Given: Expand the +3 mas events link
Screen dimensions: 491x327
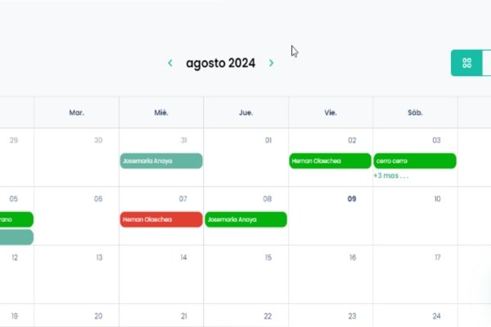Looking at the screenshot, I should [x=390, y=176].
